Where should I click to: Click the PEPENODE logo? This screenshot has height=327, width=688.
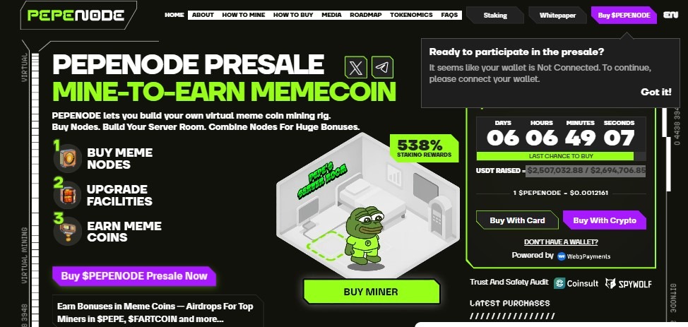[x=76, y=16]
